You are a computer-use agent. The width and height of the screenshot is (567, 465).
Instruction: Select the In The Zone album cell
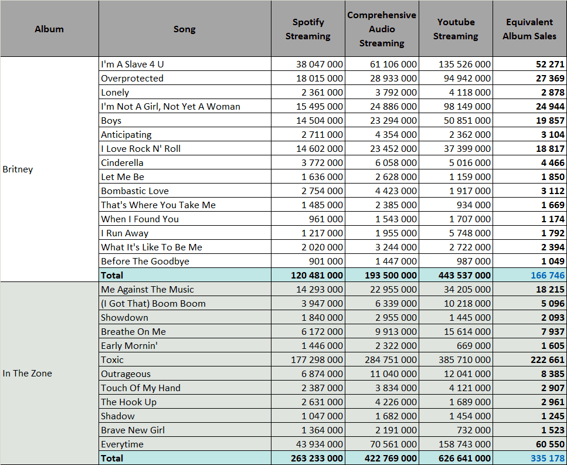point(49,373)
